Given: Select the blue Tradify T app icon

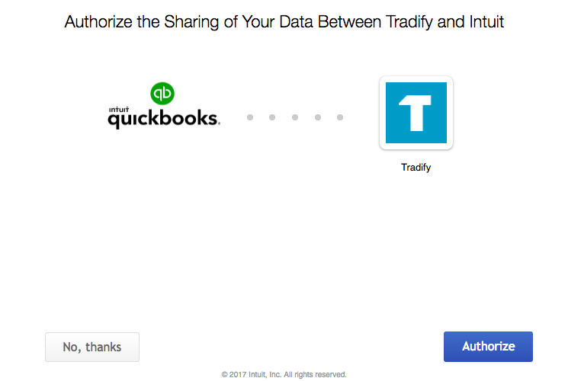Looking at the screenshot, I should pos(416,113).
